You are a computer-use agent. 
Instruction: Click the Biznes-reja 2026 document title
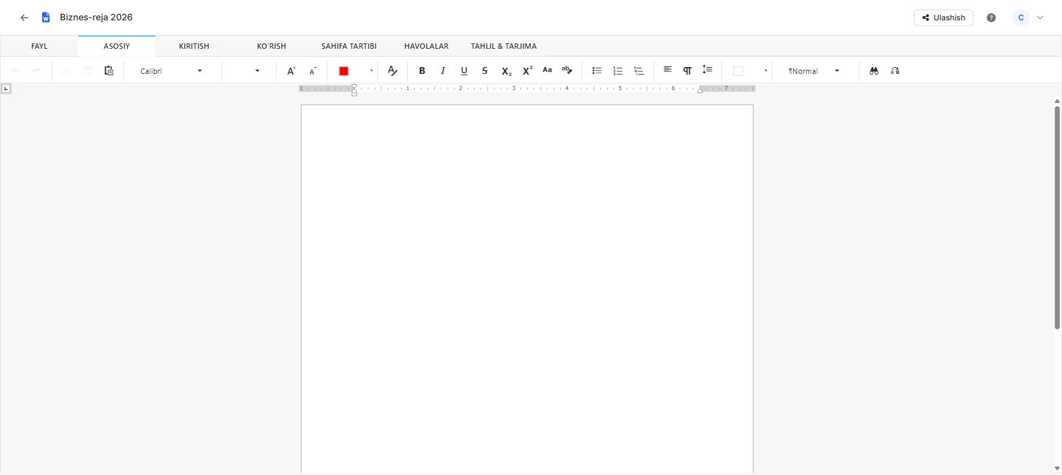click(96, 18)
